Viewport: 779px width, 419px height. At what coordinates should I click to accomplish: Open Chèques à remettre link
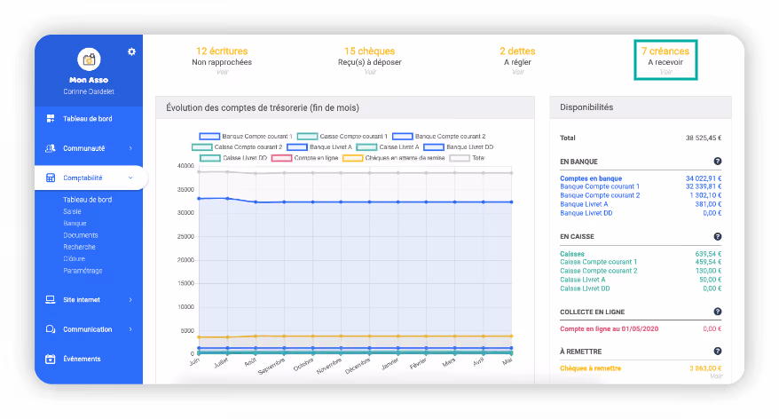[x=590, y=368]
